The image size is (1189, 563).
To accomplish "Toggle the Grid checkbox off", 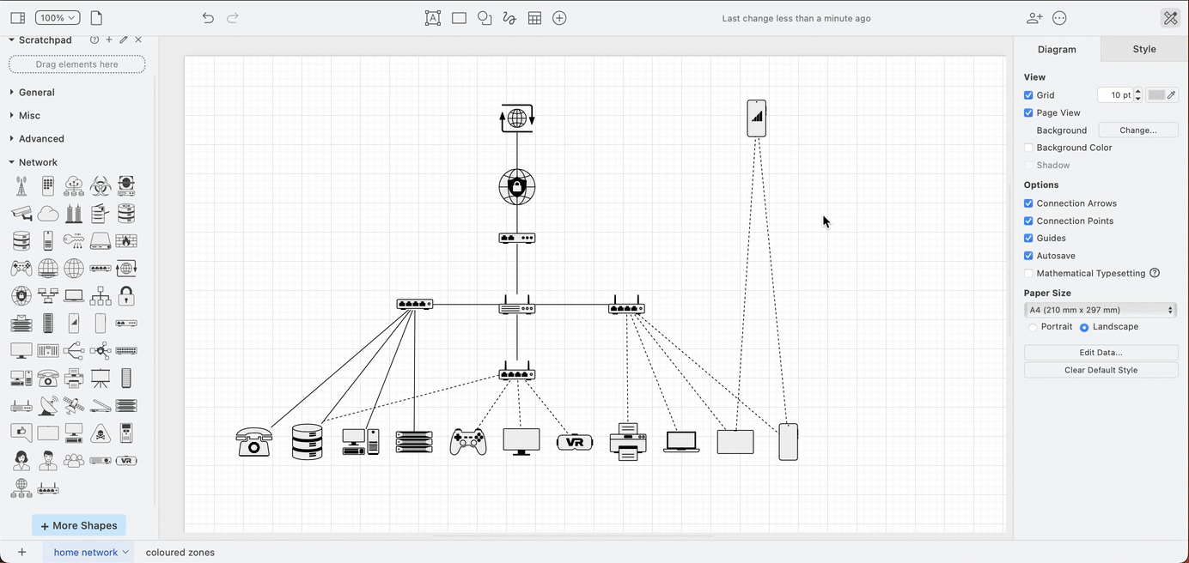I will pyautogui.click(x=1028, y=94).
